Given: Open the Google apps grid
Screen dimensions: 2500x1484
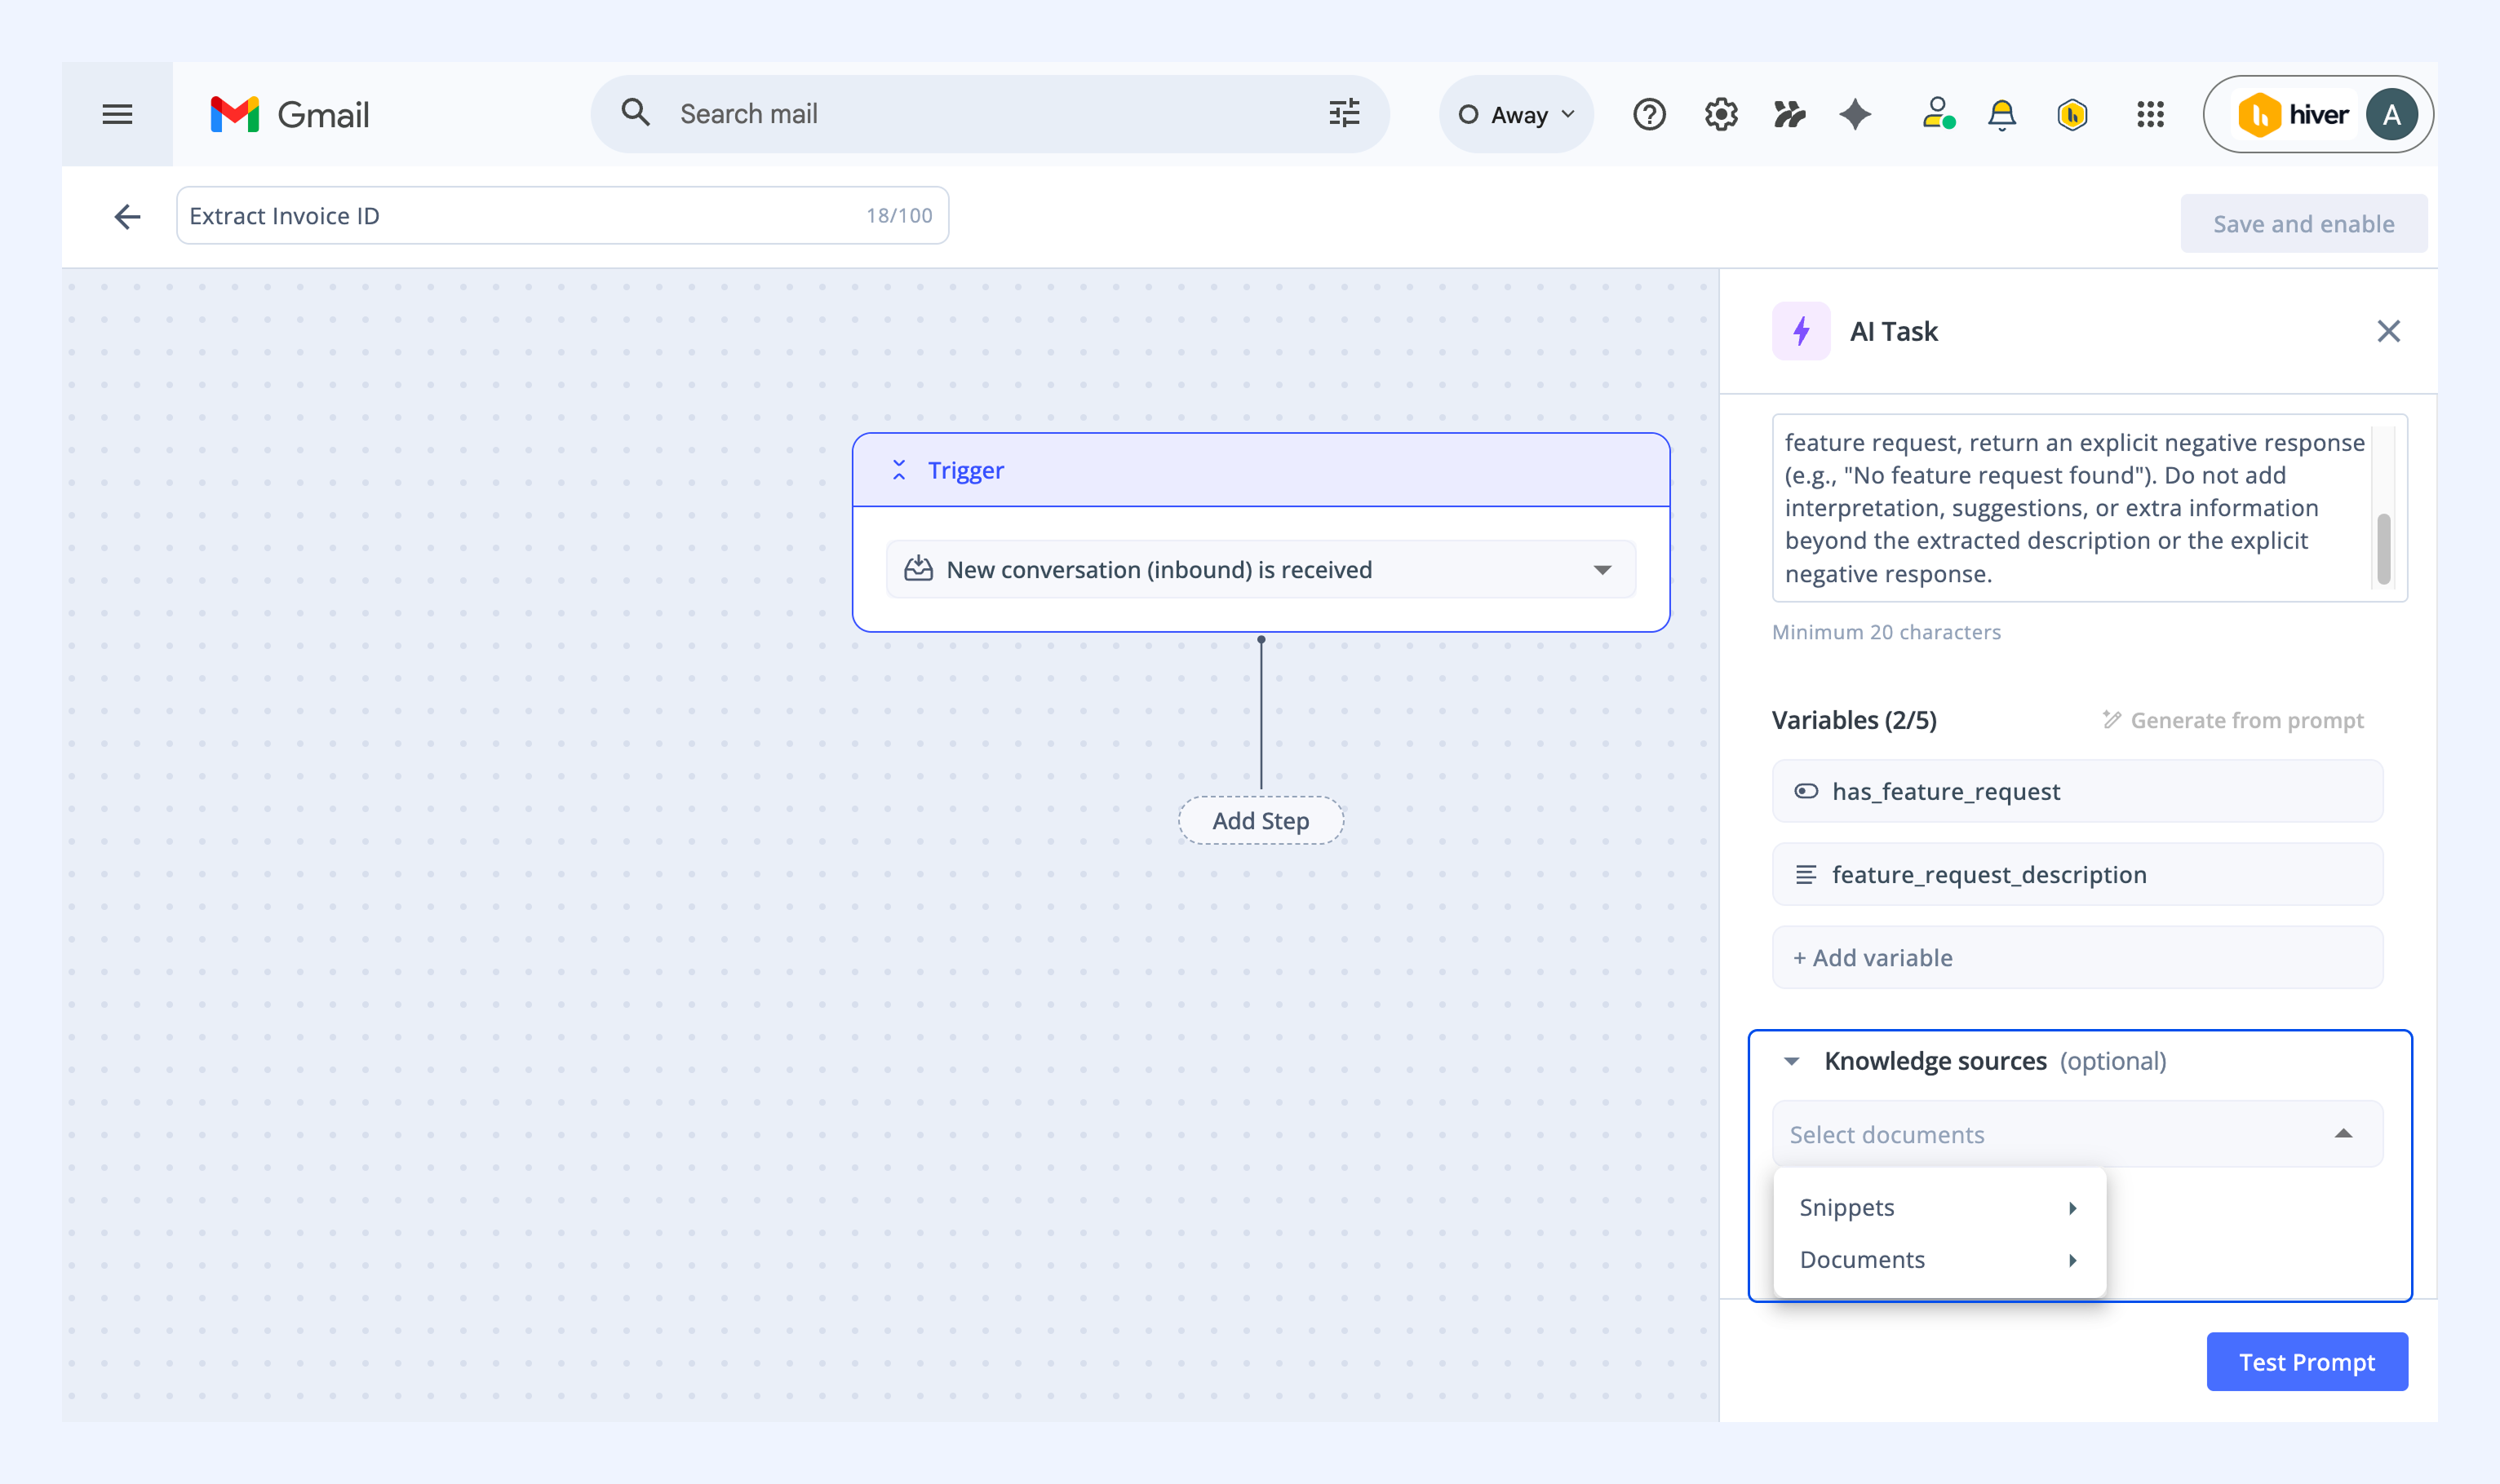Looking at the screenshot, I should click(2150, 114).
